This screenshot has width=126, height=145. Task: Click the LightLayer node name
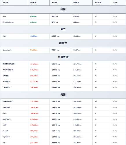click(6, 137)
